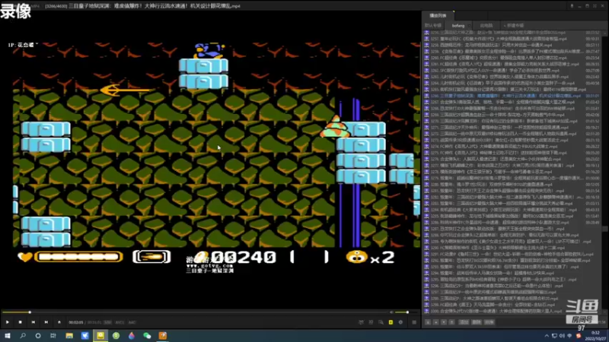
Task: Open File Explorer from the taskbar
Action: tap(69, 335)
